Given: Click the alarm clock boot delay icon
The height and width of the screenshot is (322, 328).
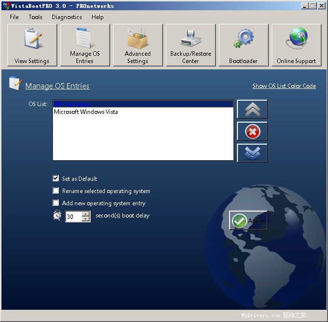Looking at the screenshot, I should [57, 215].
